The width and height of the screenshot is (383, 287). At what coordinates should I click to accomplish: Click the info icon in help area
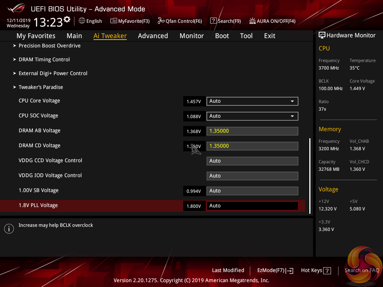(9, 229)
